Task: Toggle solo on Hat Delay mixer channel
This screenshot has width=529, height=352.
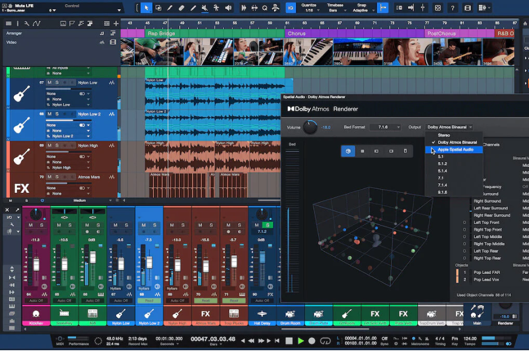Action: [x=267, y=225]
